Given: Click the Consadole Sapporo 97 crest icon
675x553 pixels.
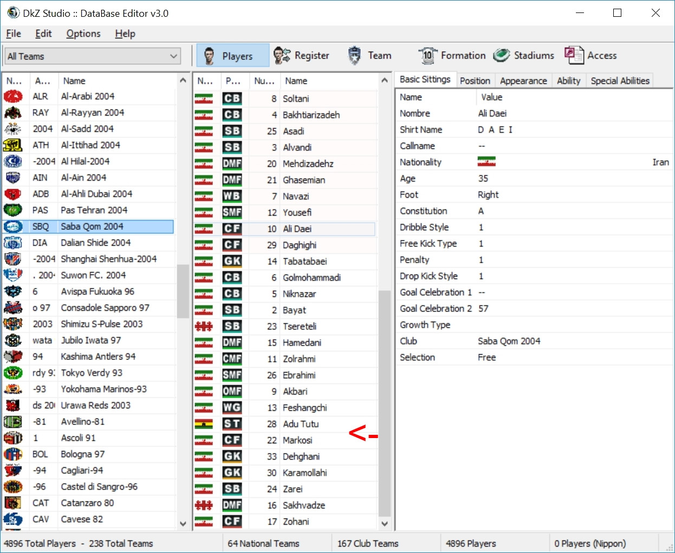Looking at the screenshot, I should tap(13, 308).
